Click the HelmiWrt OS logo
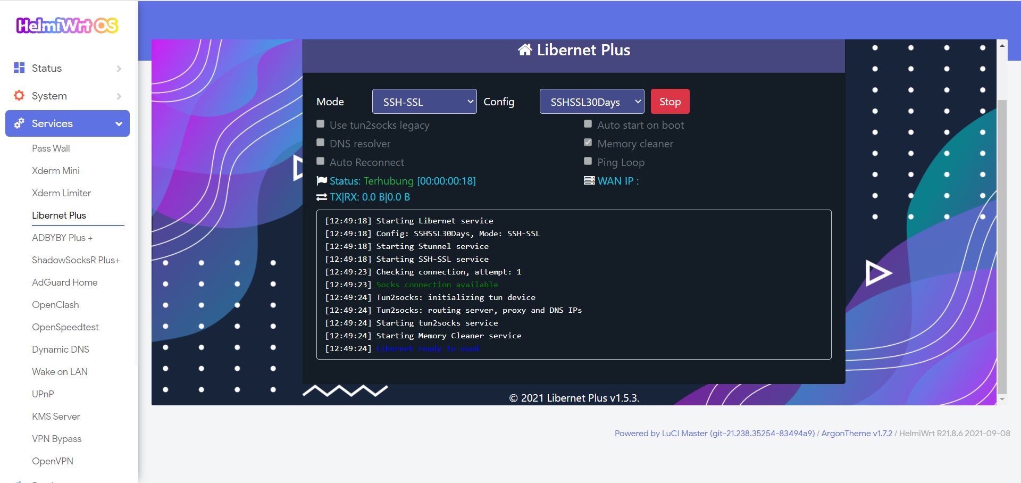The height and width of the screenshot is (483, 1021). pyautogui.click(x=67, y=25)
